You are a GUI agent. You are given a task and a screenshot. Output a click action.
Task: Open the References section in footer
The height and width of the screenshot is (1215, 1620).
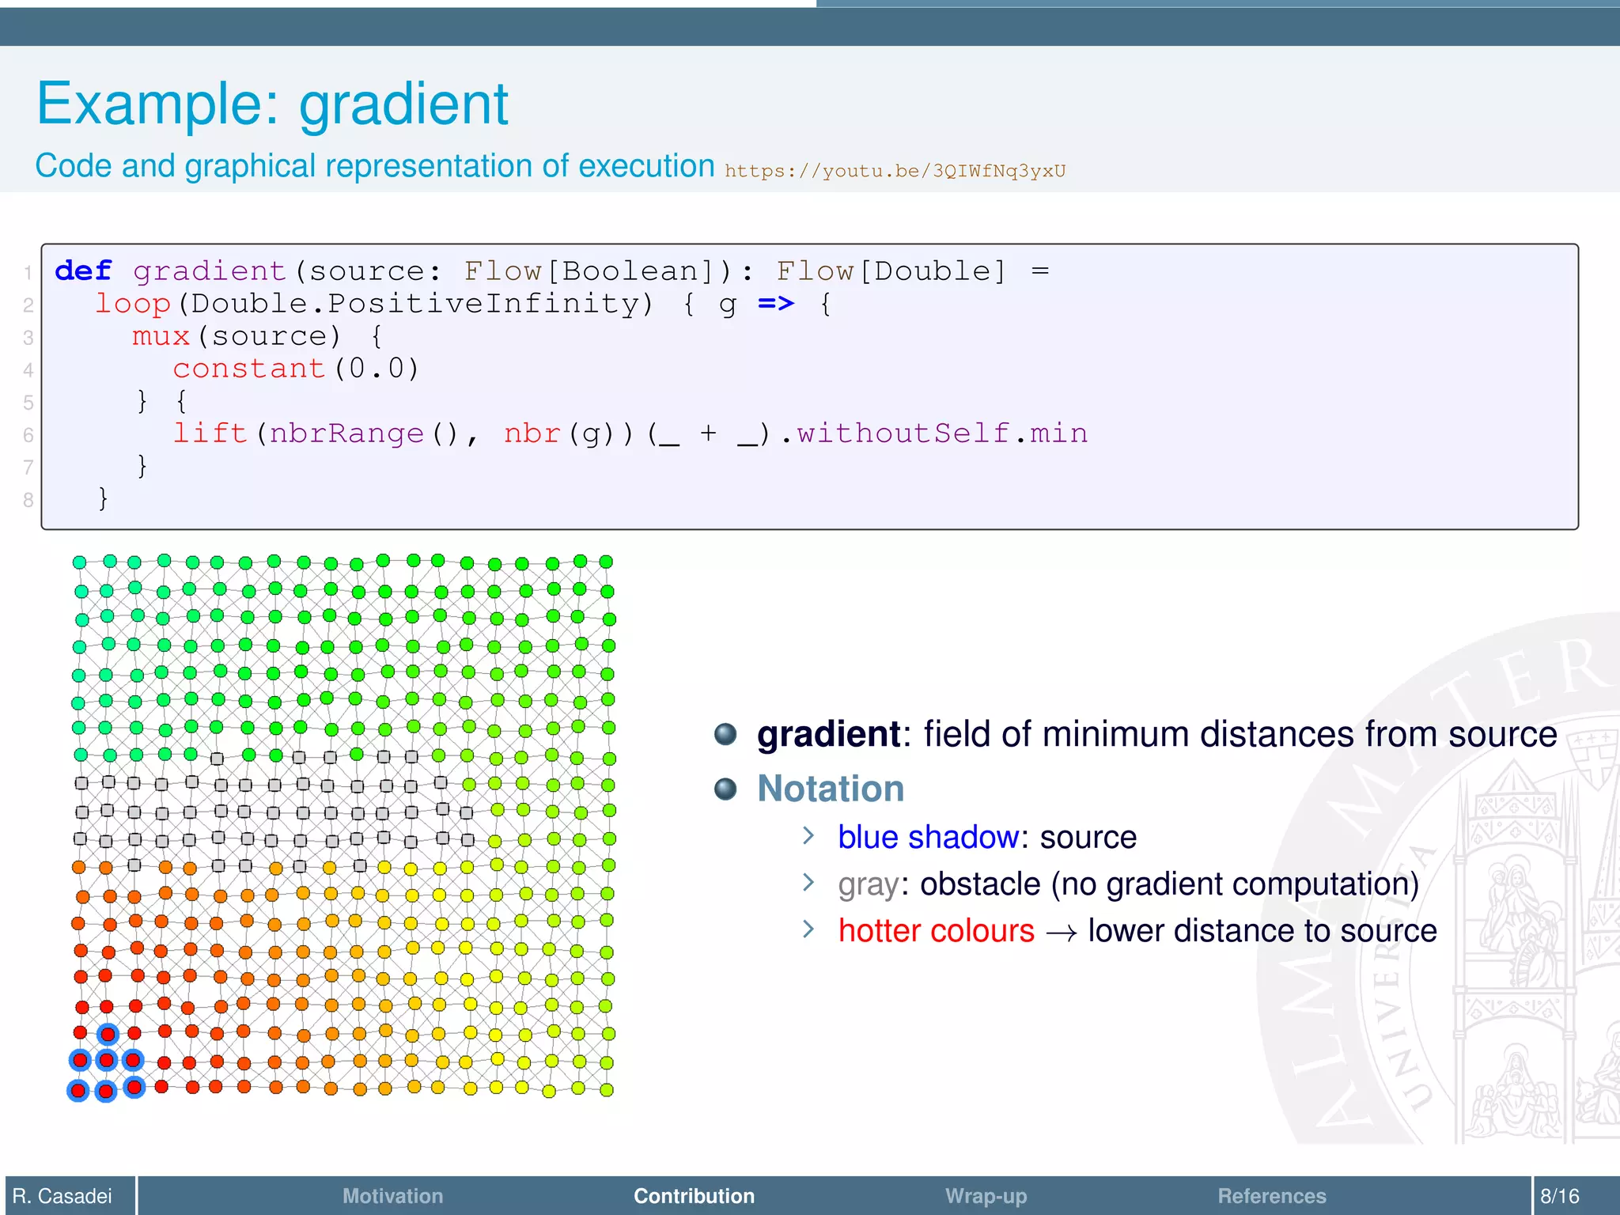pyautogui.click(x=1271, y=1195)
